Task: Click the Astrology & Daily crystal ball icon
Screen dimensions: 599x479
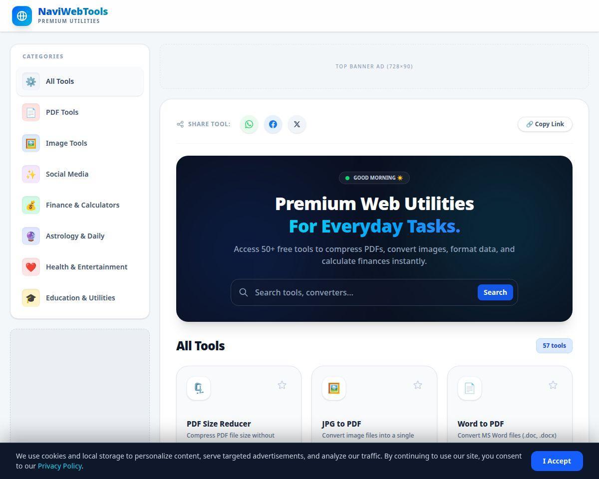Action: 31,236
